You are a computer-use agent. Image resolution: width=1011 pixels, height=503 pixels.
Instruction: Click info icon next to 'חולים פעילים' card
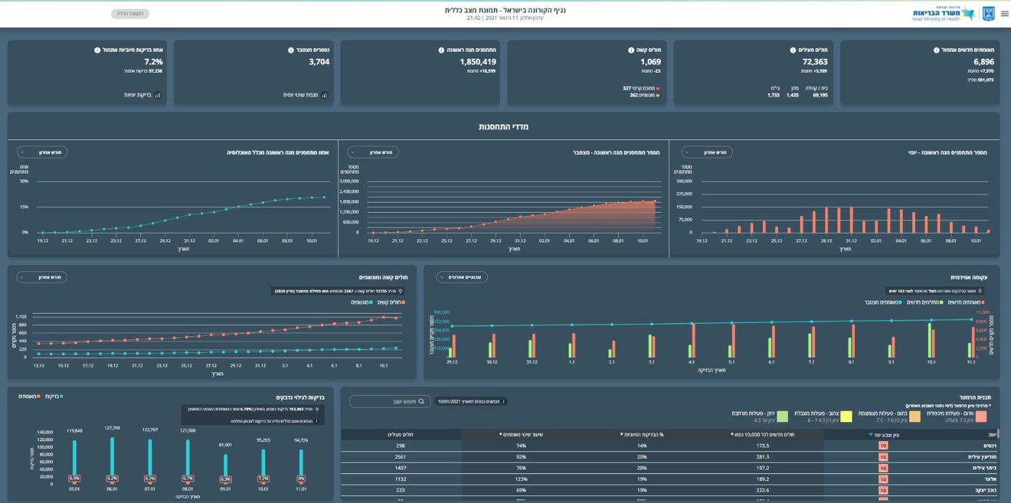[791, 51]
